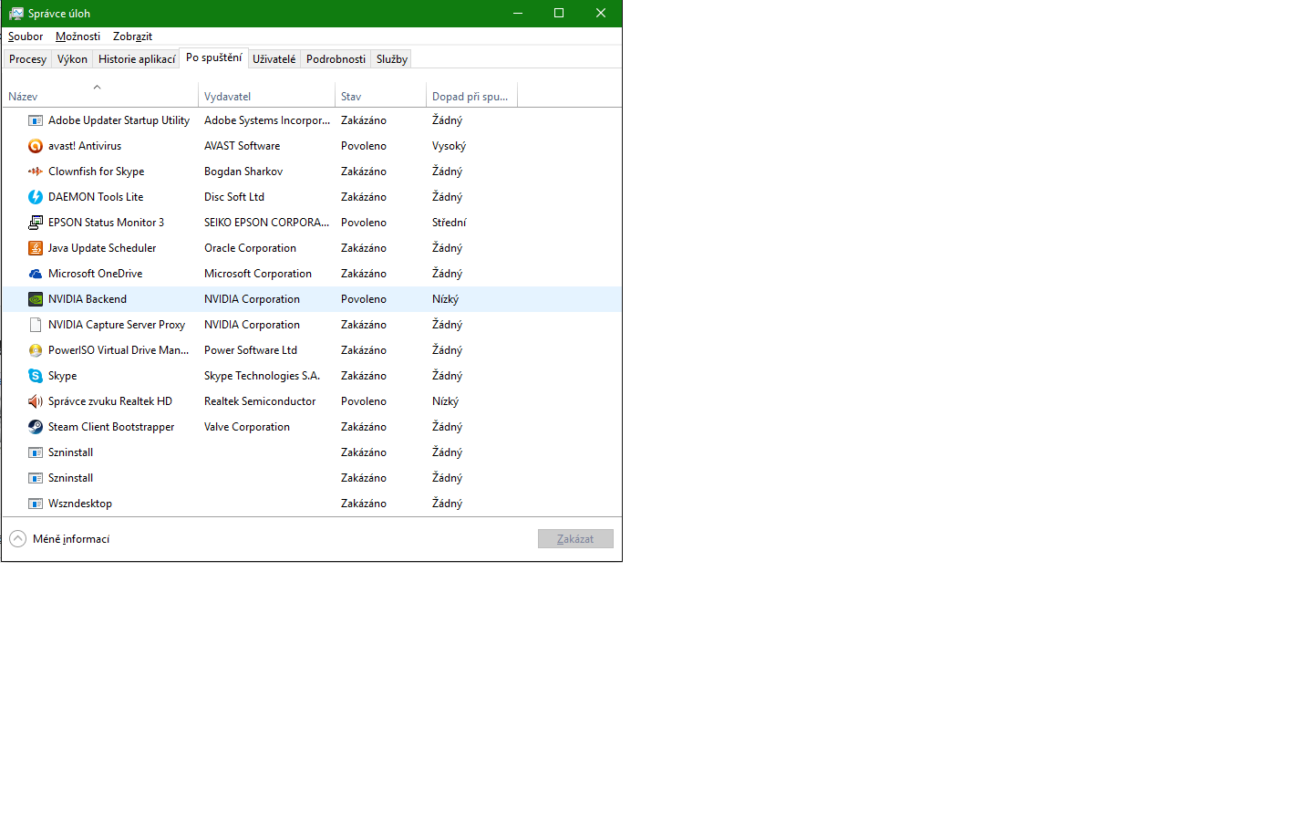This screenshot has width=1313, height=821.
Task: Click the Task Manager title bar icon
Action: [x=16, y=13]
